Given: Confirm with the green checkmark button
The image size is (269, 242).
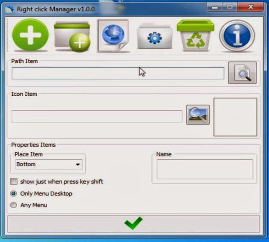Looking at the screenshot, I should click(133, 224).
